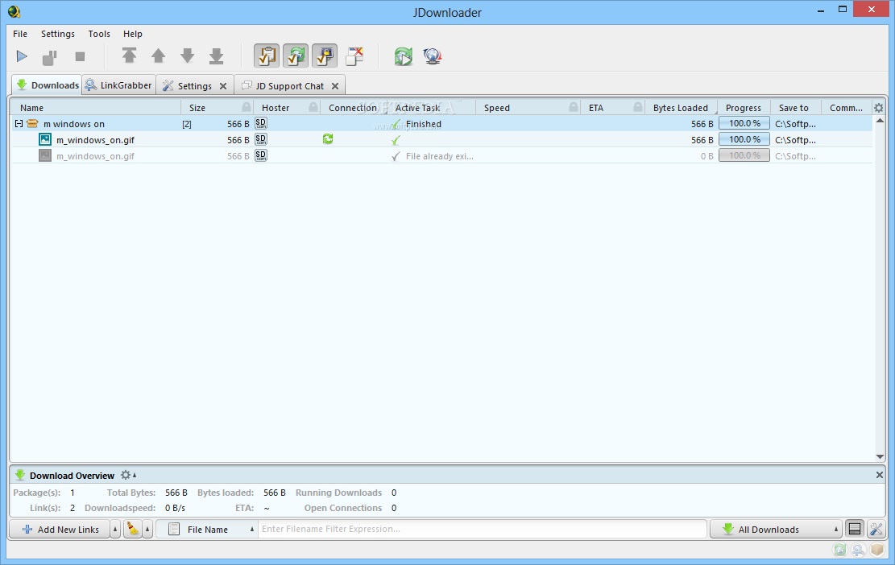Select the 'm windows on' package row
Image resolution: width=895 pixels, height=565 pixels.
tap(441, 124)
